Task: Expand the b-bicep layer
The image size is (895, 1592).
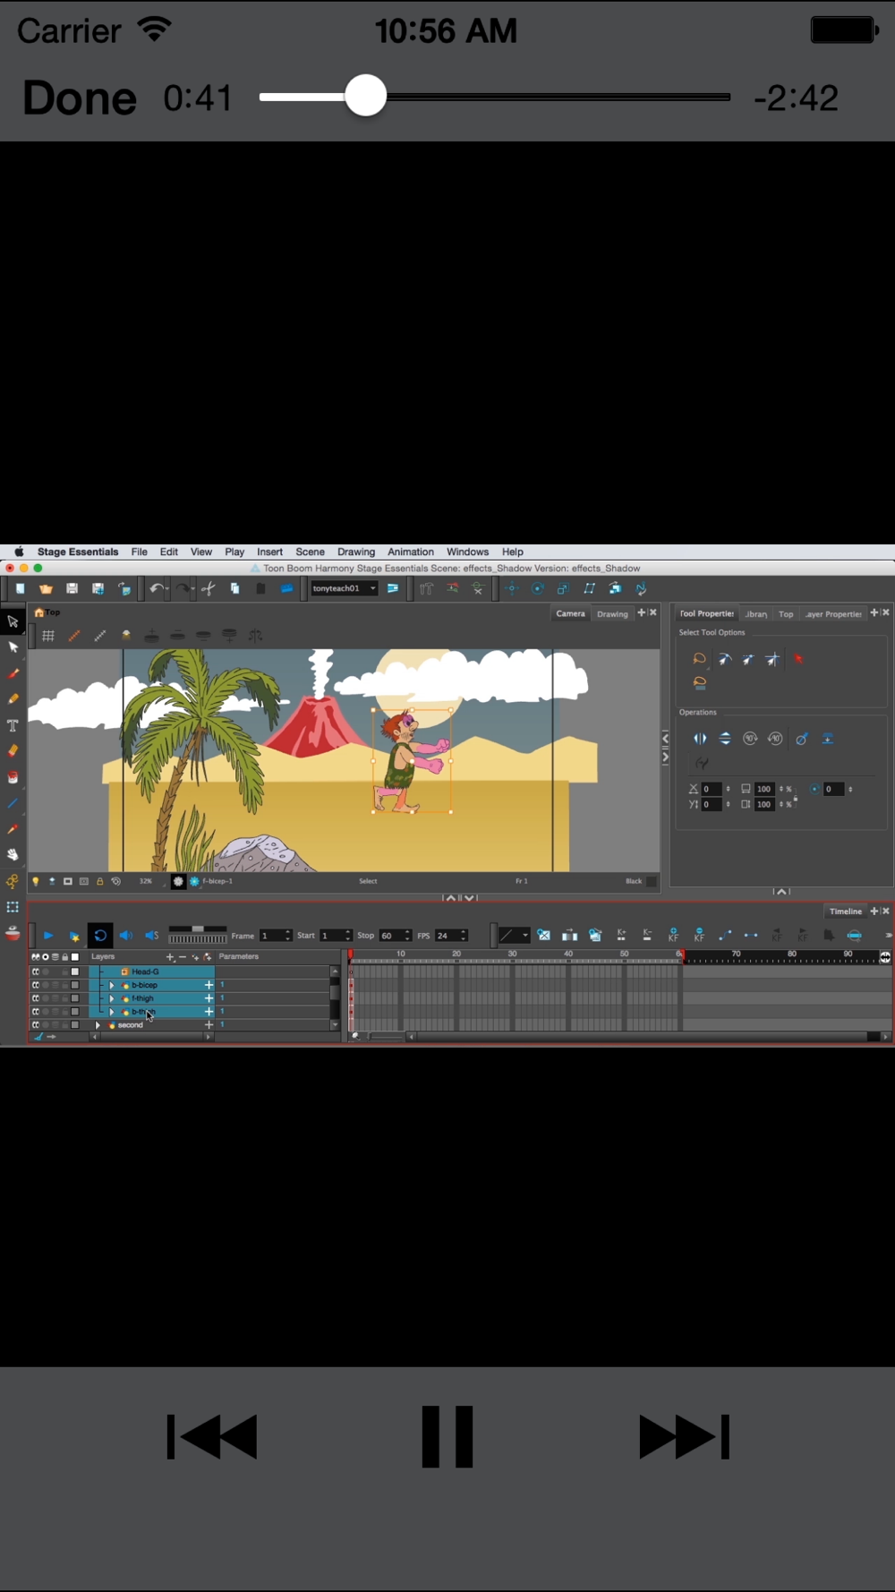Action: tap(112, 985)
